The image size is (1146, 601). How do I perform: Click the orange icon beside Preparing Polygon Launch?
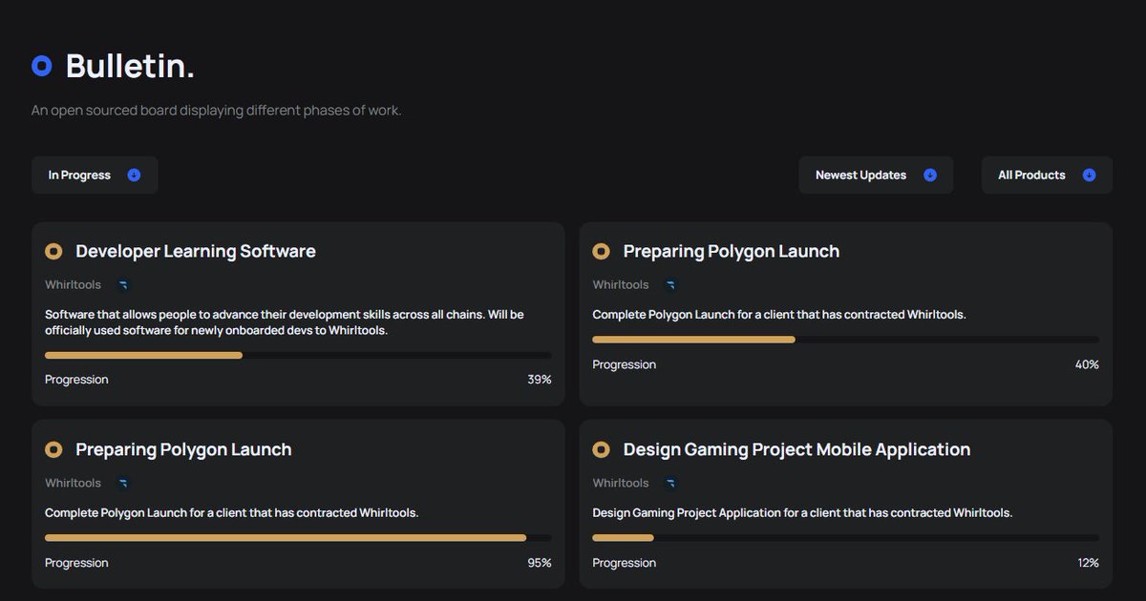(x=601, y=251)
